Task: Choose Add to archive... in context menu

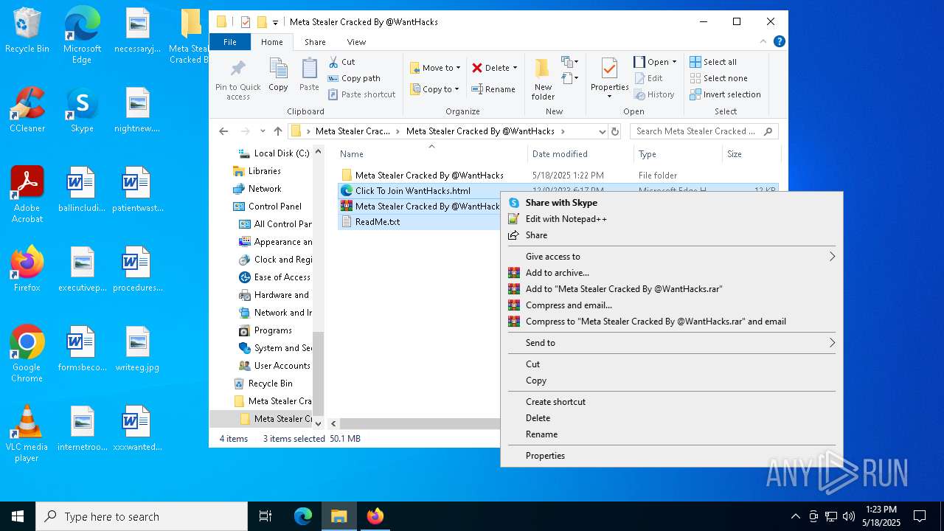Action: (x=671, y=273)
